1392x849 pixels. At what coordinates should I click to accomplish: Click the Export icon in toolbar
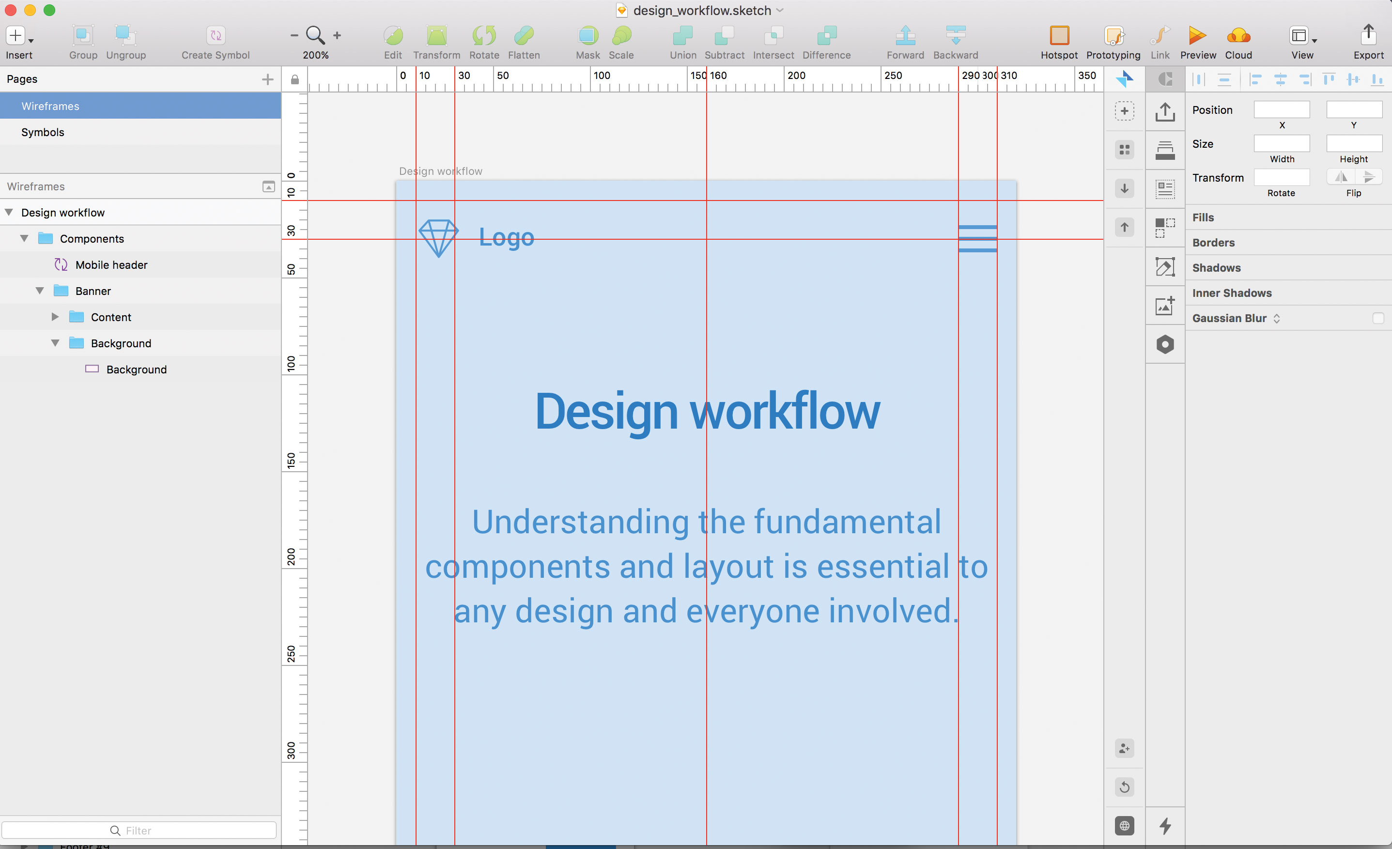pos(1368,35)
